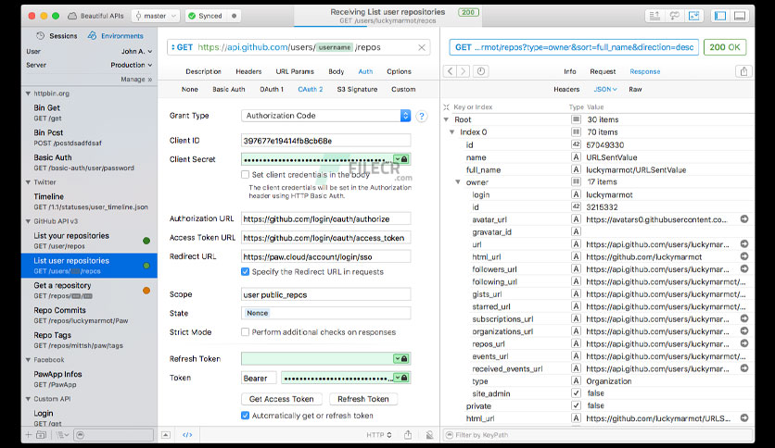Open the Grant Type help question mark
The width and height of the screenshot is (775, 448).
(421, 116)
